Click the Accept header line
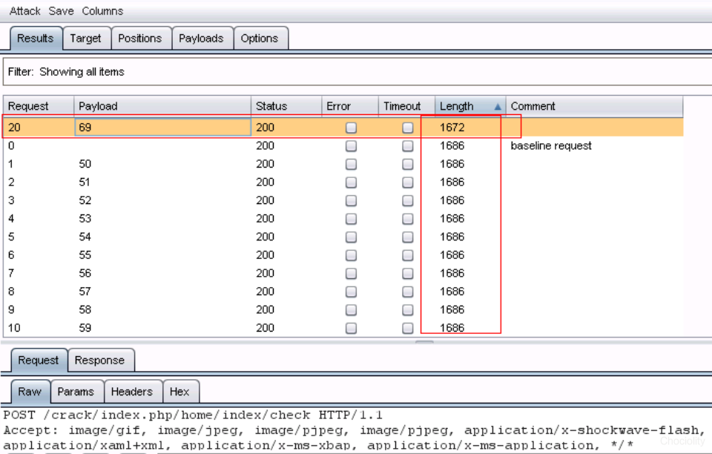This screenshot has height=454, width=712. [355, 430]
